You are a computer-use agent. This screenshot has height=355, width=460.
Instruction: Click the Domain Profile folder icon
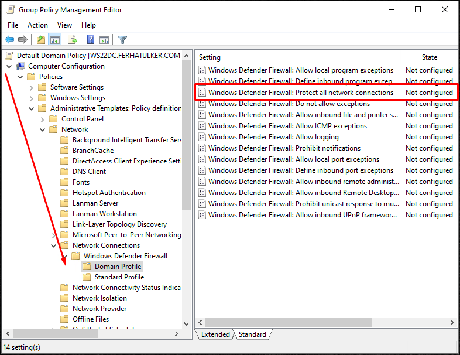point(87,267)
